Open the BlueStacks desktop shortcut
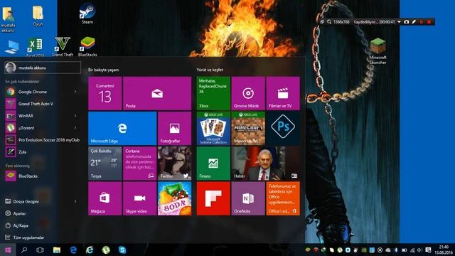The width and height of the screenshot is (455, 256). click(x=87, y=46)
